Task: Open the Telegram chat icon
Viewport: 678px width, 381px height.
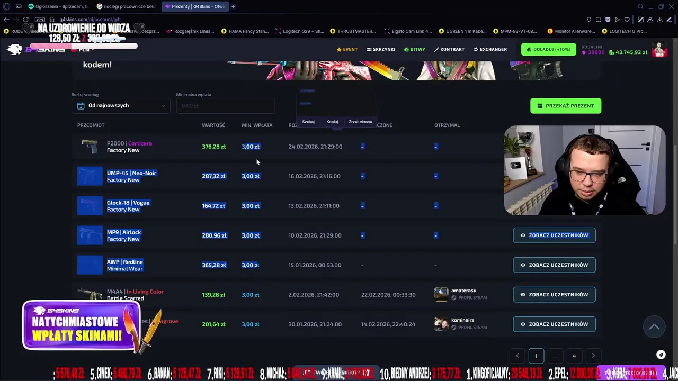Action: [x=661, y=355]
